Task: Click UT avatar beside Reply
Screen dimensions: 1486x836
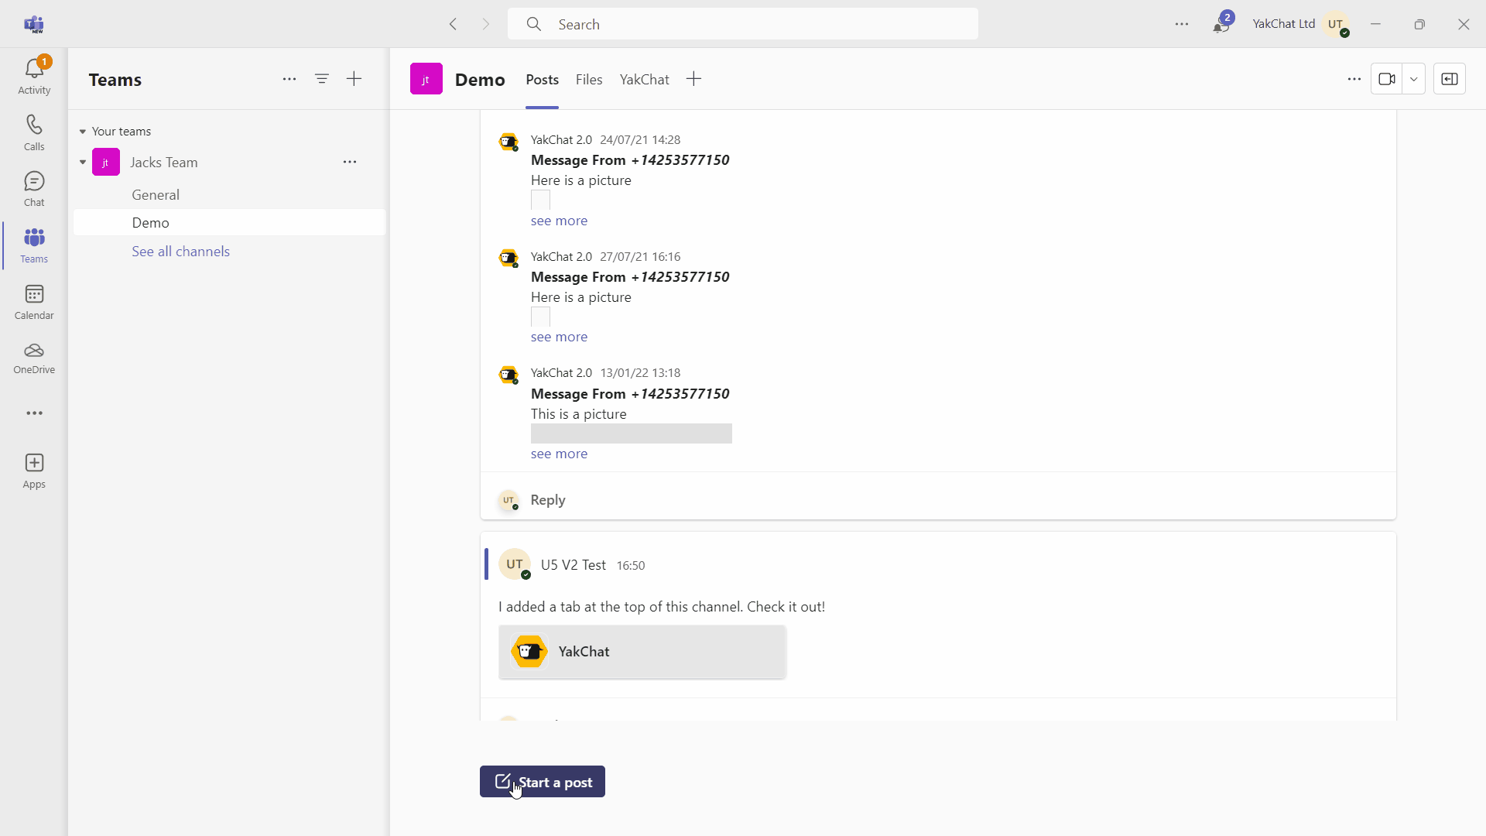Action: tap(508, 500)
